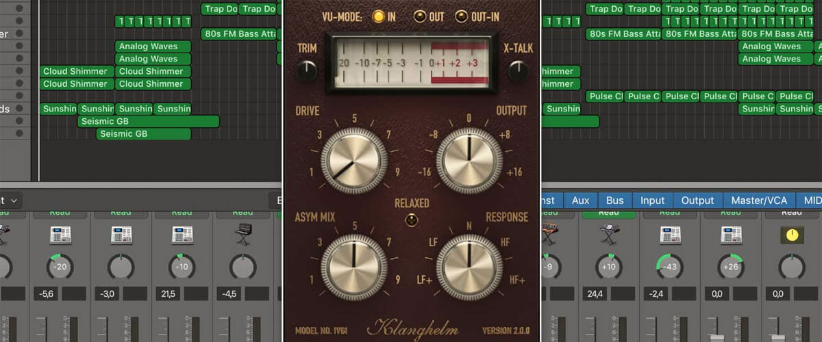The height and width of the screenshot is (342, 822).
Task: Click the pan knob showing -10
Action: (182, 266)
